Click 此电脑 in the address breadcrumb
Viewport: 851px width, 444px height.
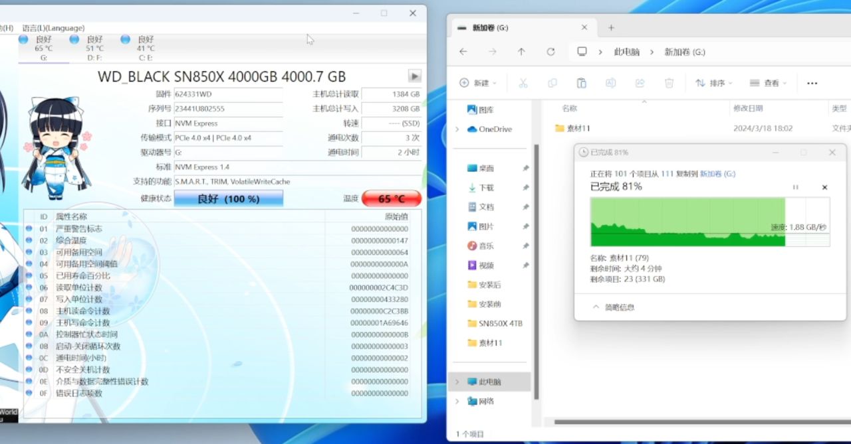click(x=626, y=52)
